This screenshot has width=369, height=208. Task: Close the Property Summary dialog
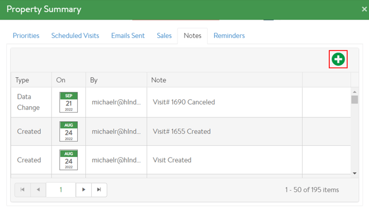coord(364,9)
